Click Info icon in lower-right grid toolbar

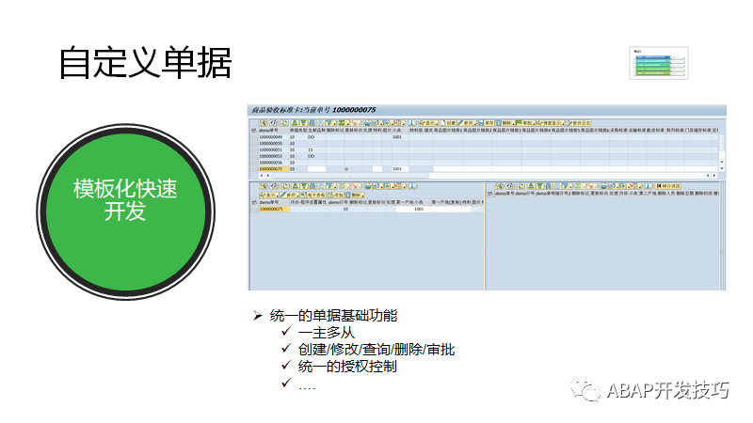(x=649, y=186)
